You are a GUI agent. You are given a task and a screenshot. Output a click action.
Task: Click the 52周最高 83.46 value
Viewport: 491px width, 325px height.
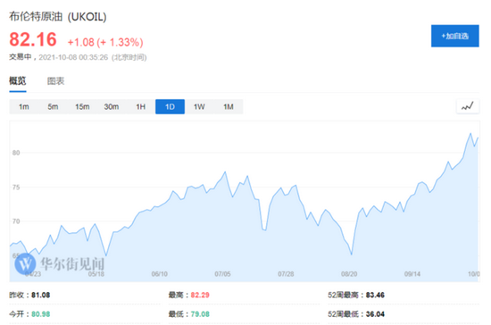(375, 295)
